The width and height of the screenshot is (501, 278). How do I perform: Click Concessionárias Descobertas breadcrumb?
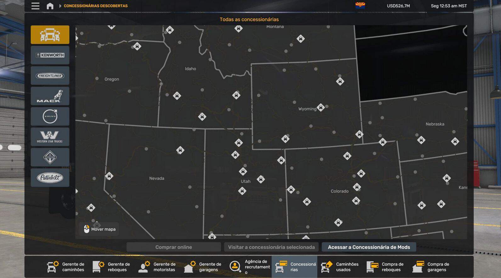[96, 6]
